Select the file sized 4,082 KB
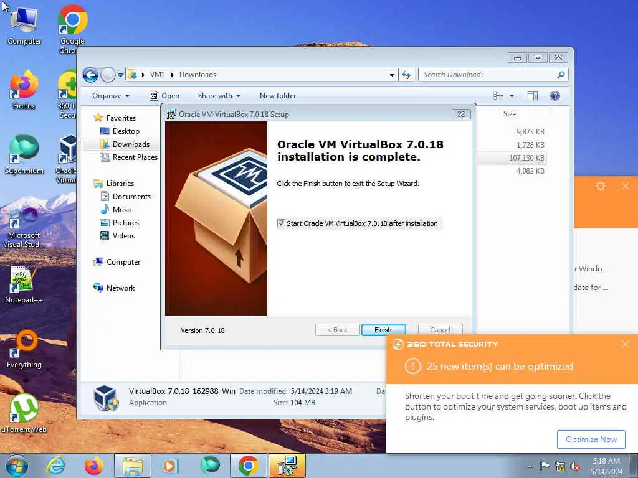 point(530,171)
